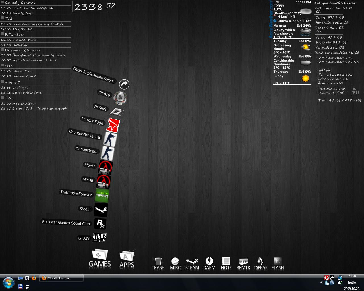Open Rockstar Games Social Club icon
Screen dimensions: 364x291
[100, 224]
